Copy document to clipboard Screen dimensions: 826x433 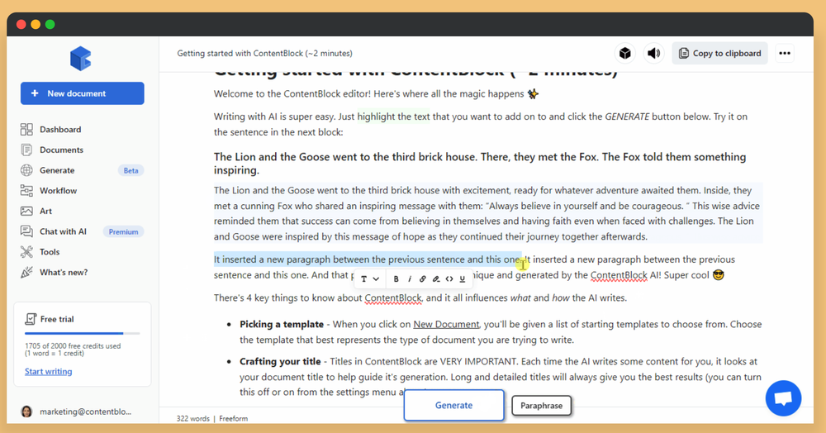(x=719, y=53)
